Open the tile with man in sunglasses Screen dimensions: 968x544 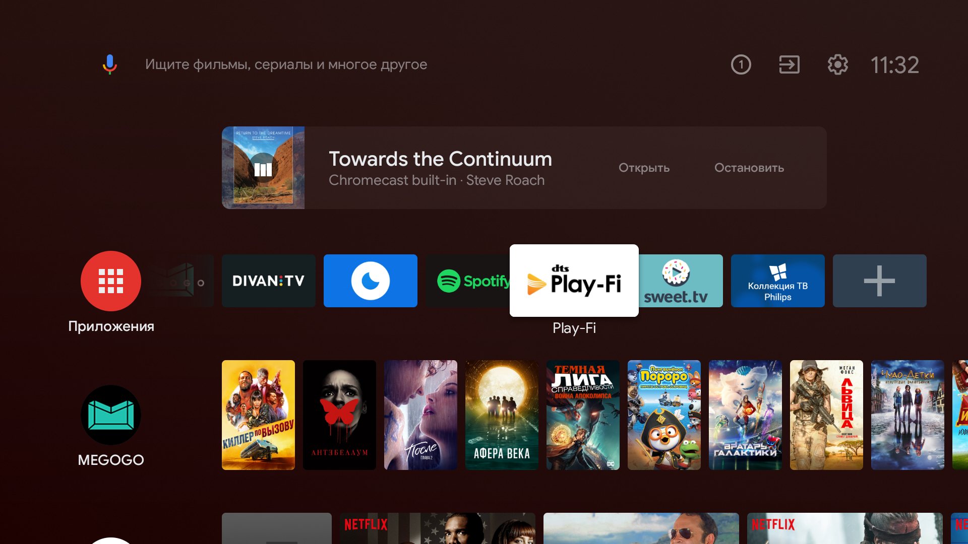641,528
